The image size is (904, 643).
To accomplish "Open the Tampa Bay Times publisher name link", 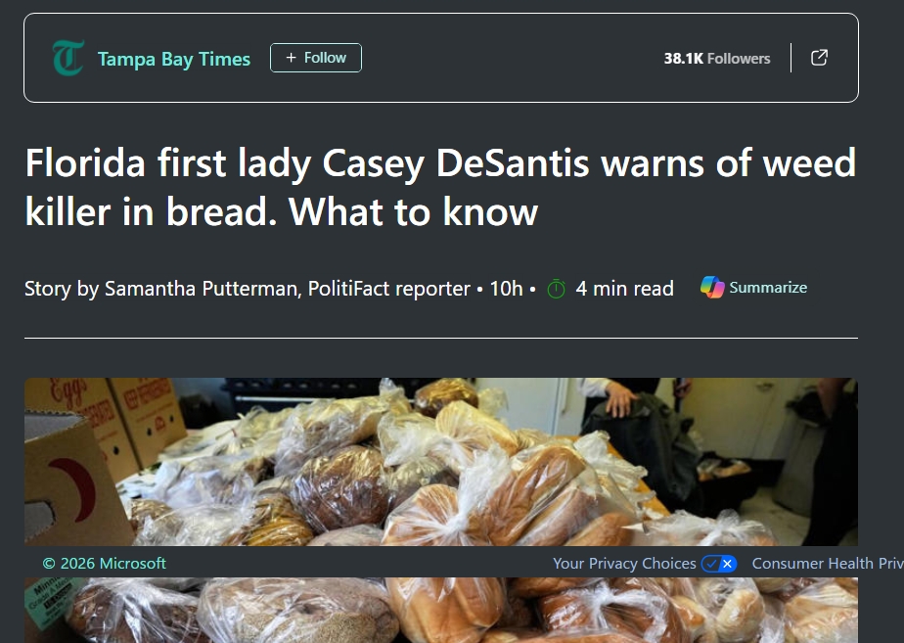I will pos(174,59).
